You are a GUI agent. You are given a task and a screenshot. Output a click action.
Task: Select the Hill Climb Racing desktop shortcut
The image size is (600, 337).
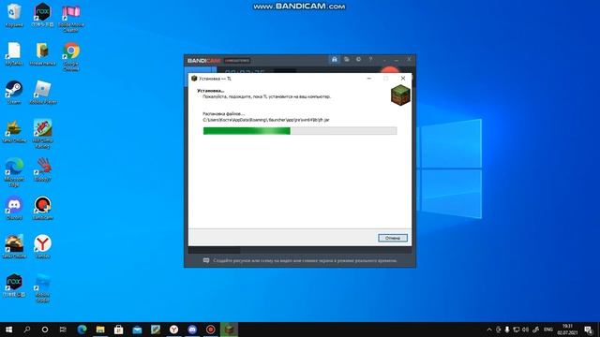42,133
